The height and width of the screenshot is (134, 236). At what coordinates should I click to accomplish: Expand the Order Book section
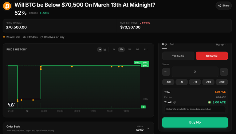pyautogui.click(x=148, y=128)
